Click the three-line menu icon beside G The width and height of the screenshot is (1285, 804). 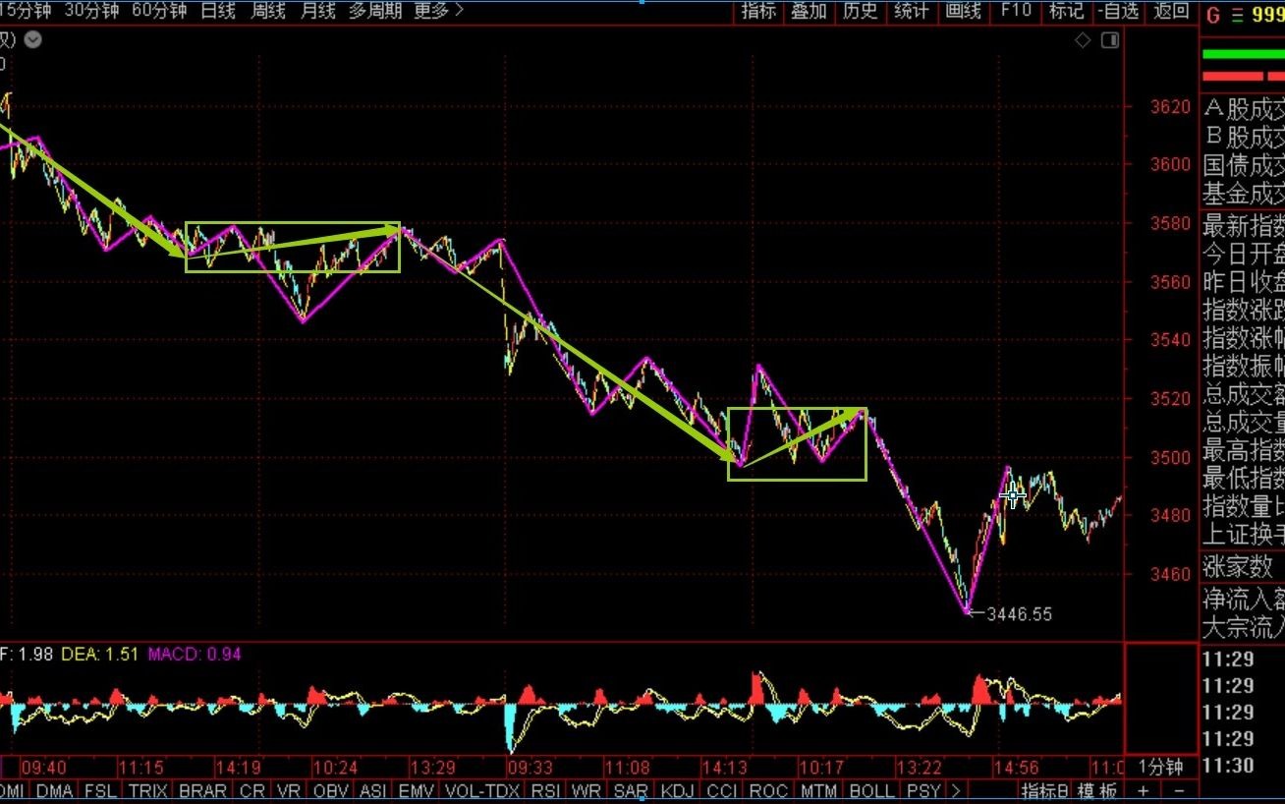click(1236, 15)
